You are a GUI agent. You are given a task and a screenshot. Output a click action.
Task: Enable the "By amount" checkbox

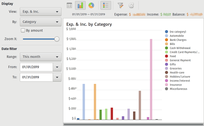coord(23,30)
